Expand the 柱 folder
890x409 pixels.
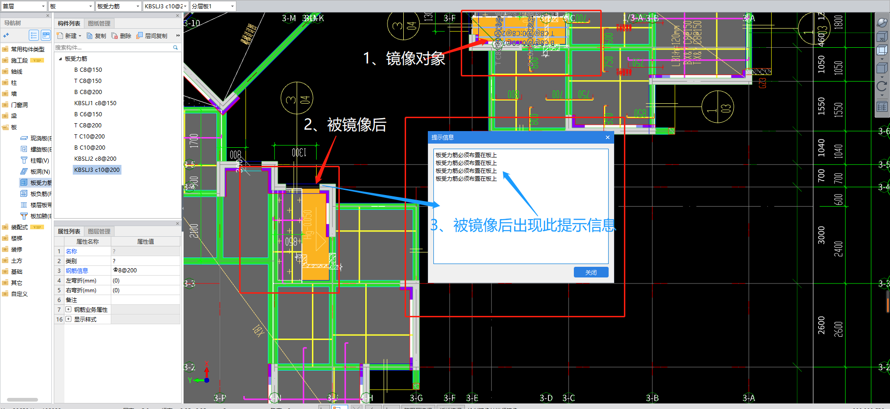pyautogui.click(x=5, y=82)
